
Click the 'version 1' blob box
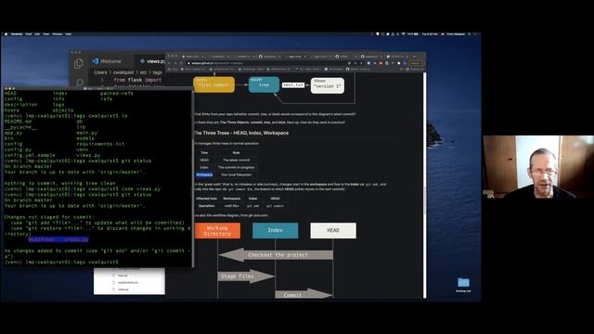click(x=328, y=85)
